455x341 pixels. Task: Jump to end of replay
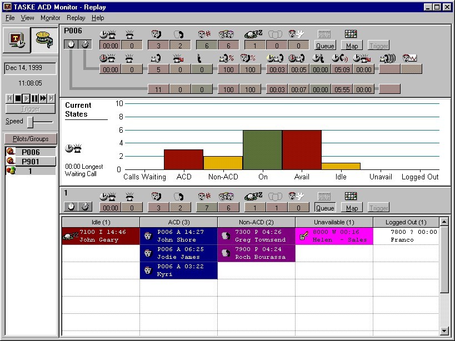coord(51,98)
